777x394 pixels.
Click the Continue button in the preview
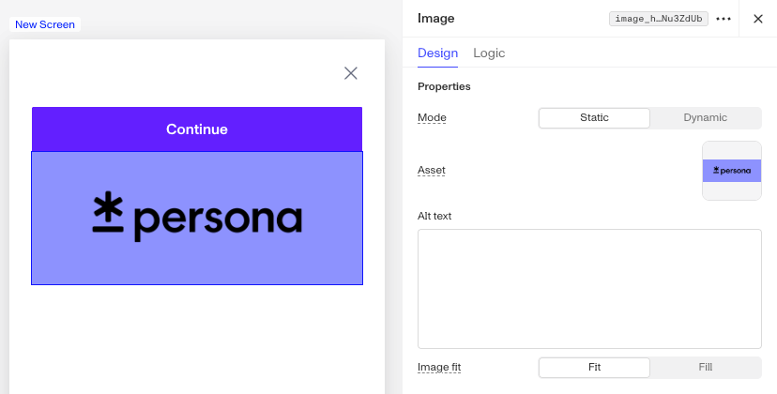pos(197,129)
